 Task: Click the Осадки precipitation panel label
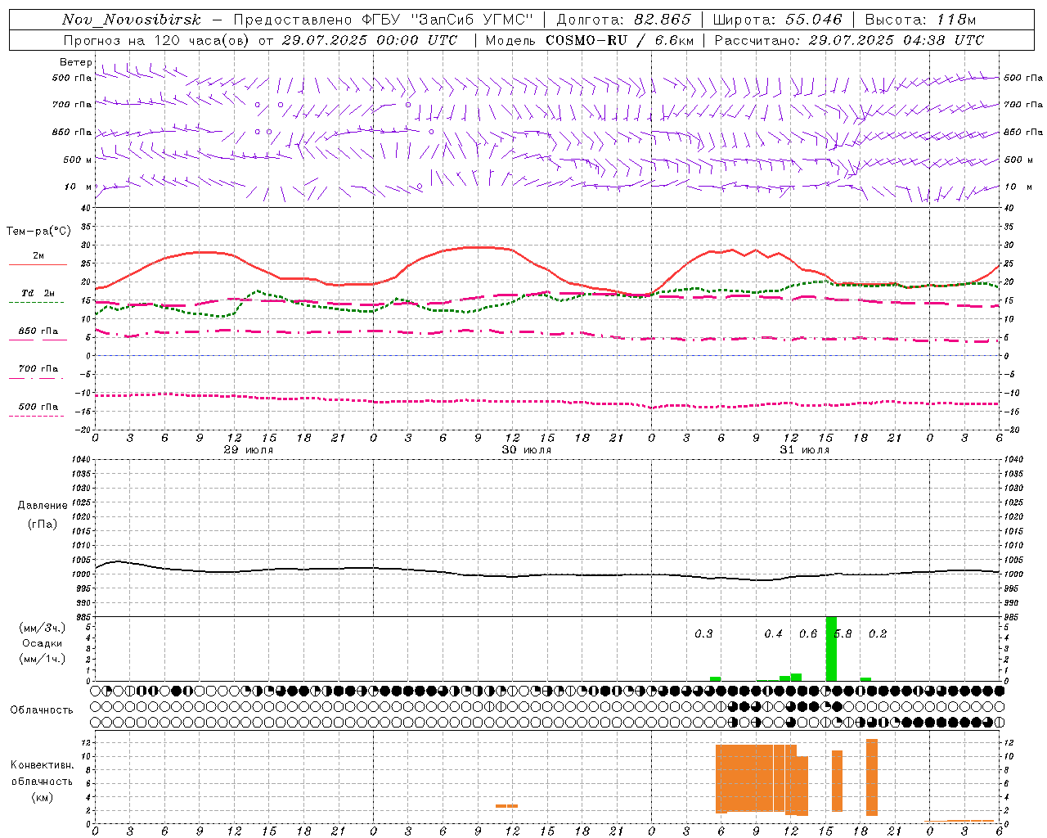42,643
